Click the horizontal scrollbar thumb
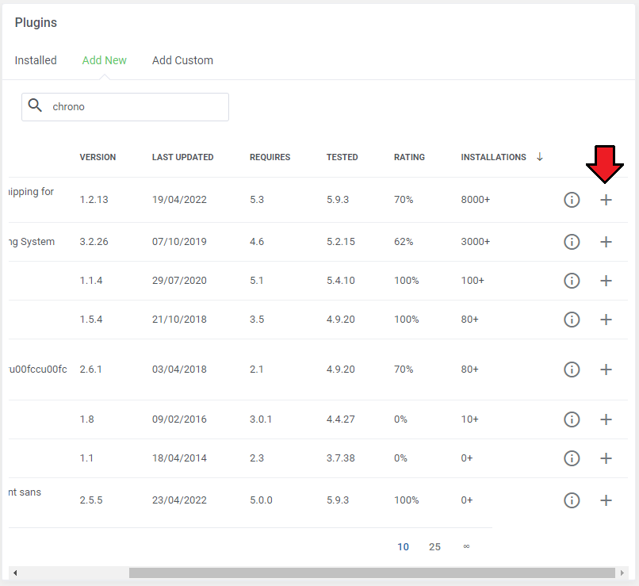The height and width of the screenshot is (586, 639). 372,573
